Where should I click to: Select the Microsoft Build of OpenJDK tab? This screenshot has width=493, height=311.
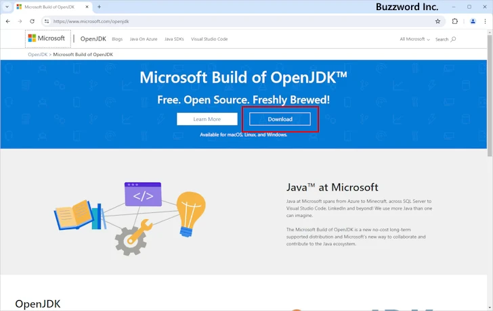click(x=53, y=7)
